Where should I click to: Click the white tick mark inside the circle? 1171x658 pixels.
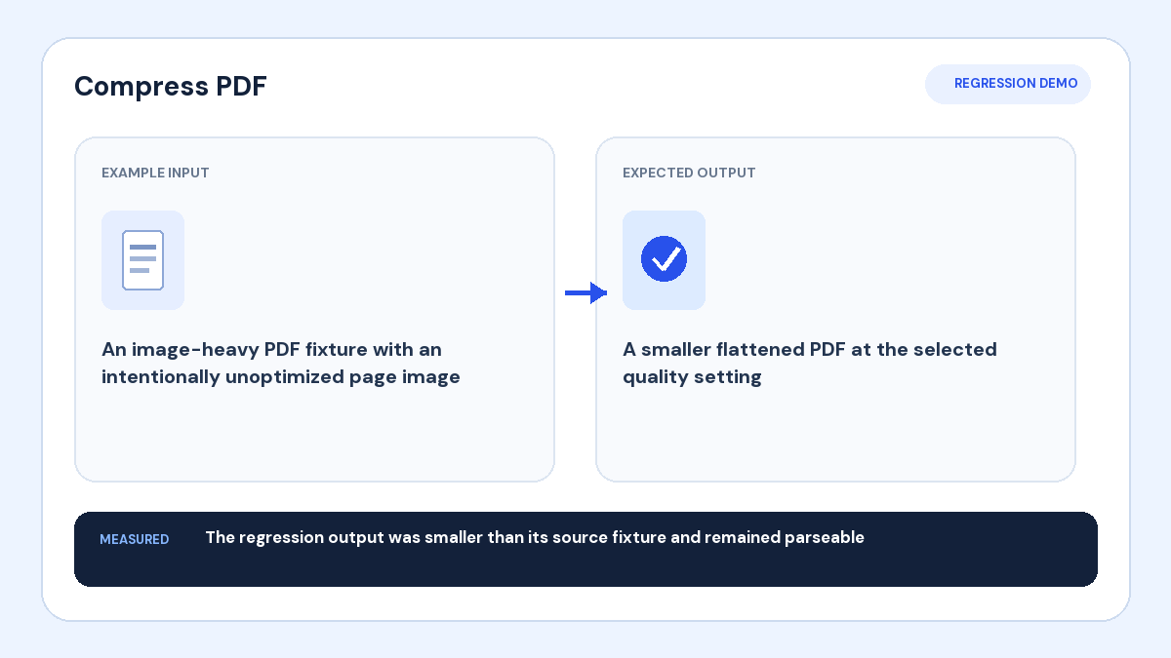pyautogui.click(x=666, y=259)
